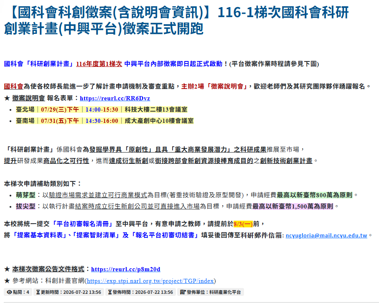Click 更新時間：2026-07-22 13:56 badge
The height and width of the screenshot is (303, 379).
(x=69, y=292)
